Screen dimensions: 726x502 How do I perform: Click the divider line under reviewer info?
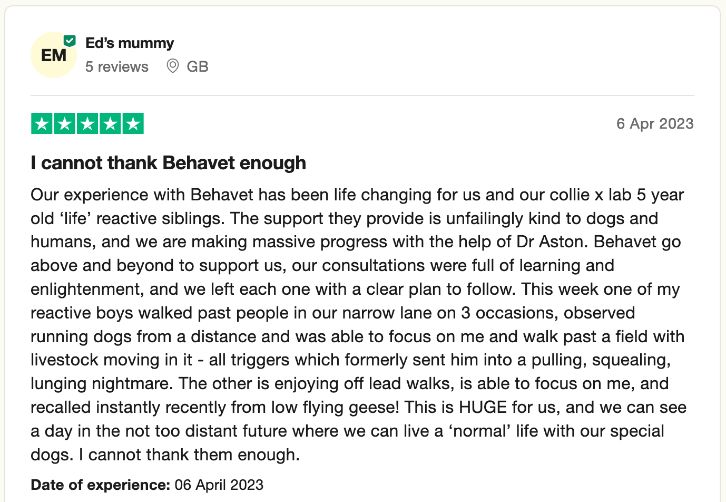362,95
